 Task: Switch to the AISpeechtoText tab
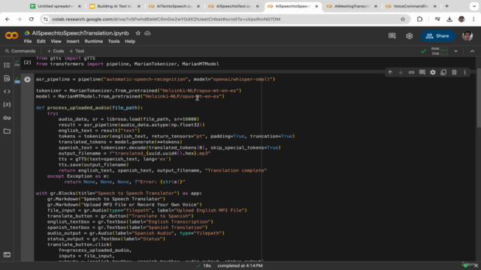tap(233, 6)
